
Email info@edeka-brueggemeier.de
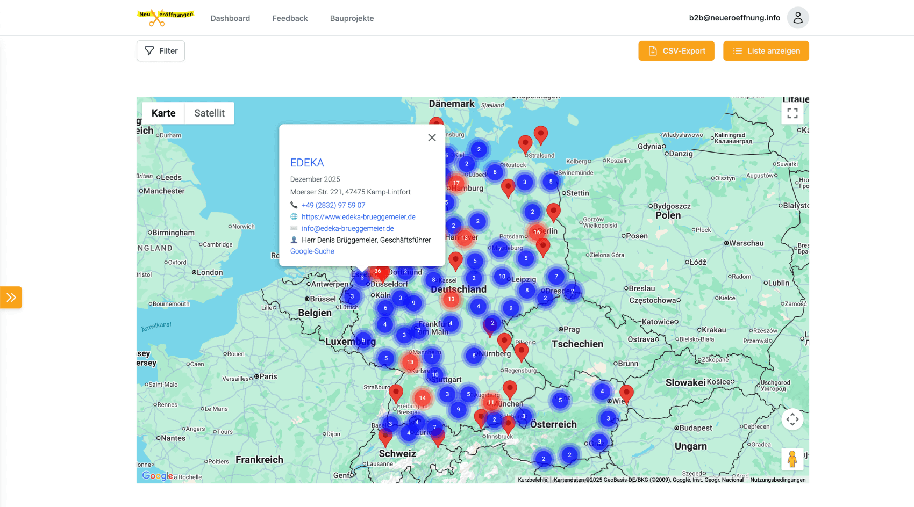348,228
